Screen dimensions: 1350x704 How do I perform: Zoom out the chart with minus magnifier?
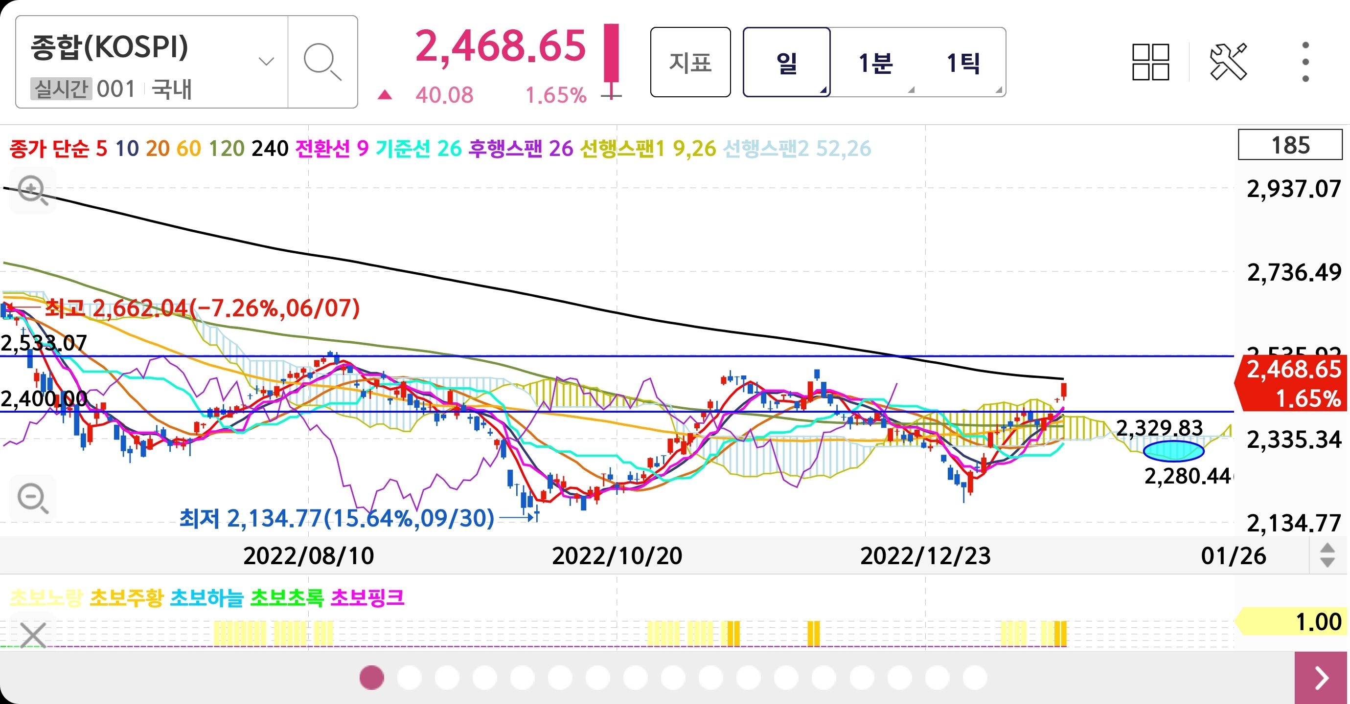pyautogui.click(x=32, y=498)
